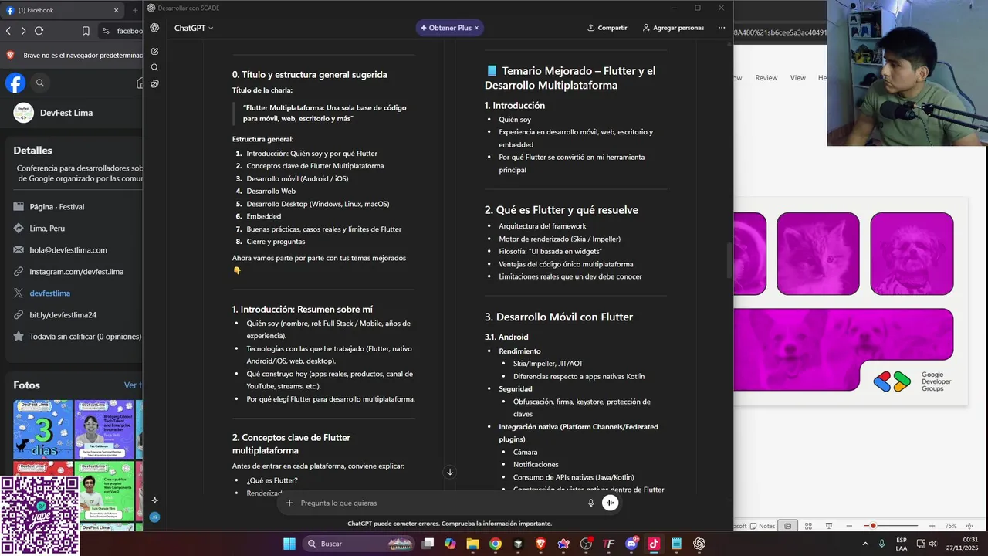Start voice mode with the waveform button
The height and width of the screenshot is (556, 988).
pyautogui.click(x=611, y=503)
